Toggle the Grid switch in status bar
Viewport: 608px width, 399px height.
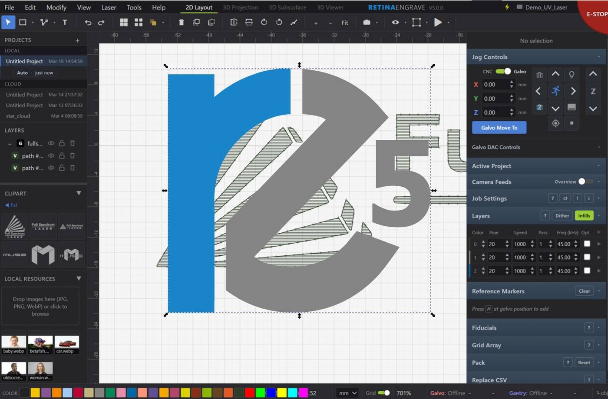[x=383, y=393]
